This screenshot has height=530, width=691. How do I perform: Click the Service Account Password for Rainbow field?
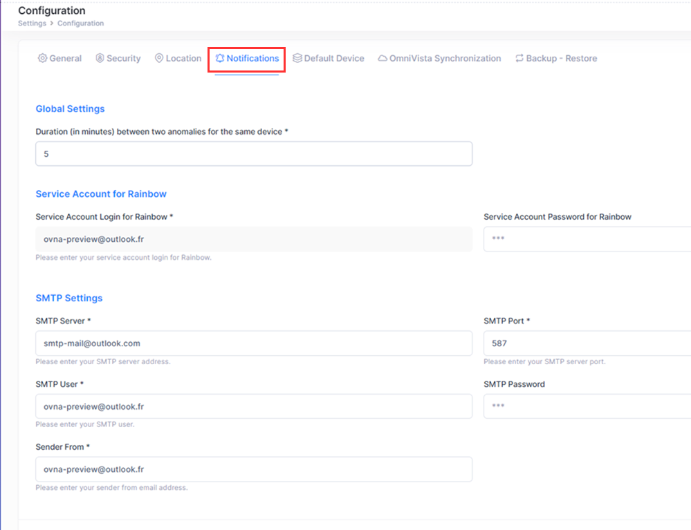tap(587, 239)
